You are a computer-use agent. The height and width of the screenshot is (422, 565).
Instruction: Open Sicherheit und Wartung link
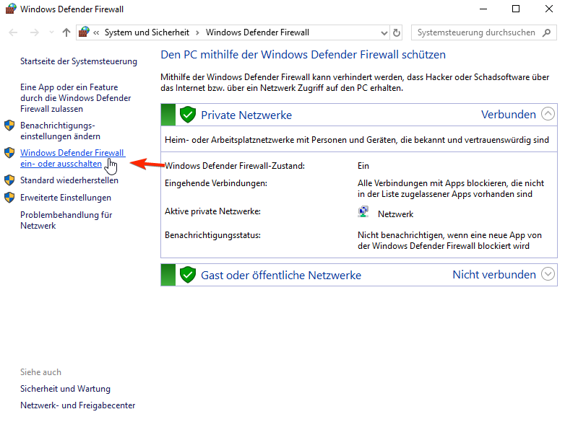[65, 389]
